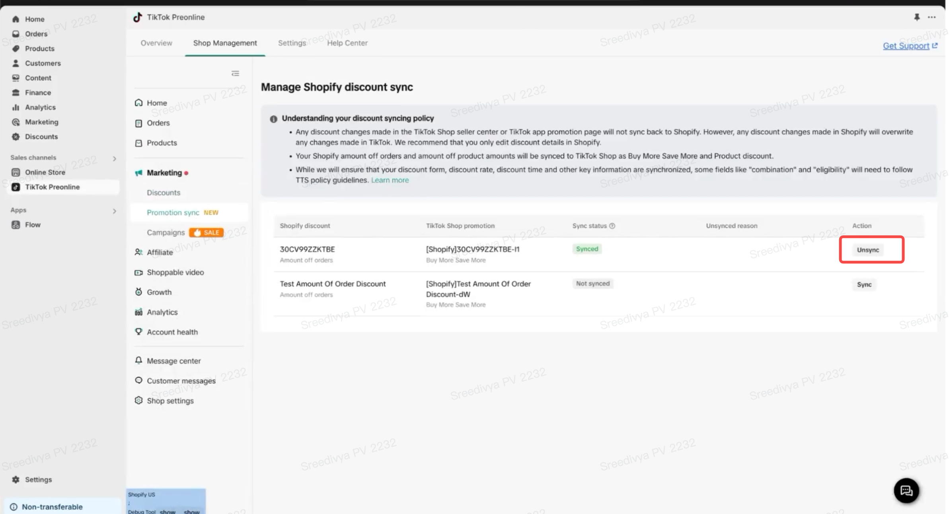This screenshot has width=951, height=514.
Task: Collapse the Marketing menu group
Action: point(164,173)
